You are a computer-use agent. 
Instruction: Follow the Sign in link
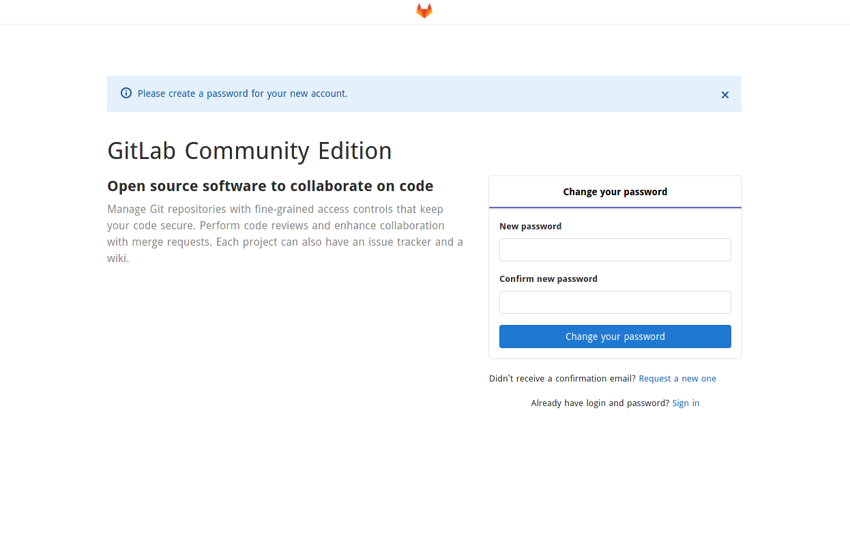686,403
